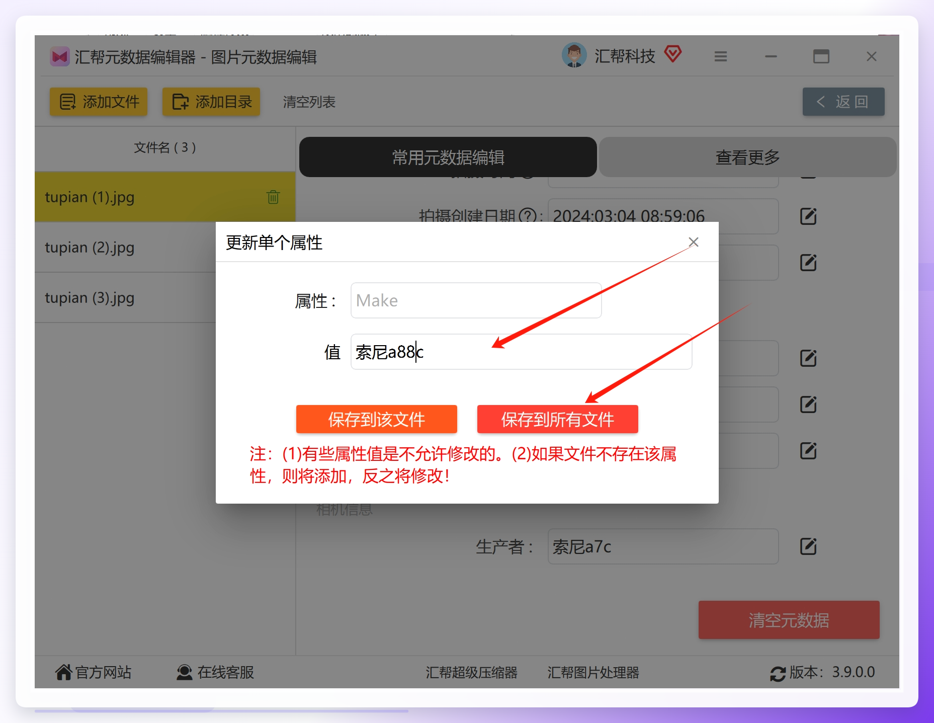Select file tupian (2).jpg

point(126,248)
